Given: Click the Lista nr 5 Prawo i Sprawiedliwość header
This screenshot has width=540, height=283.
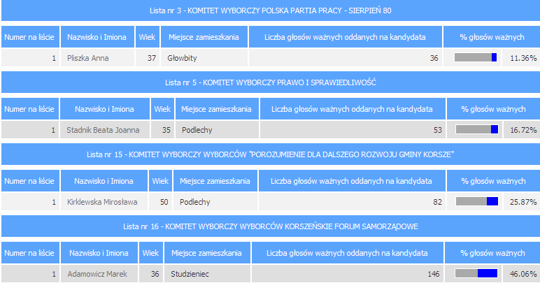Looking at the screenshot, I should click(270, 82).
